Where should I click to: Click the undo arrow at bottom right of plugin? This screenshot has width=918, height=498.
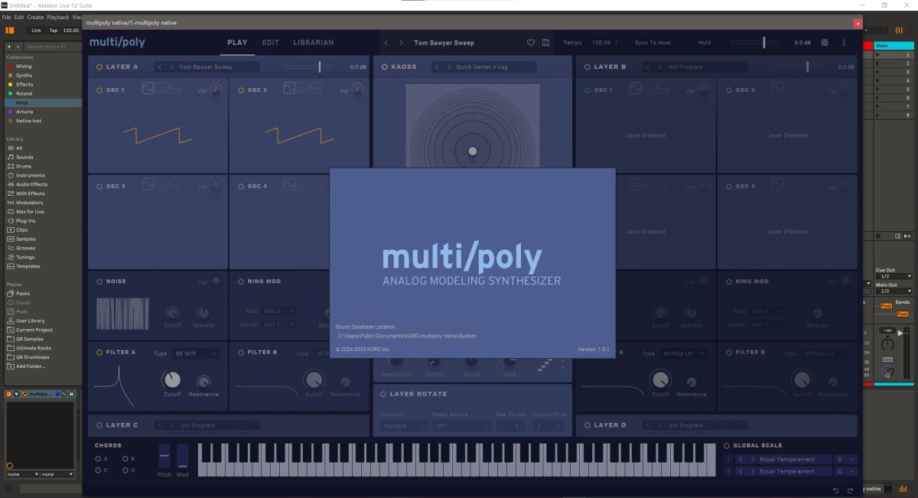pos(836,490)
